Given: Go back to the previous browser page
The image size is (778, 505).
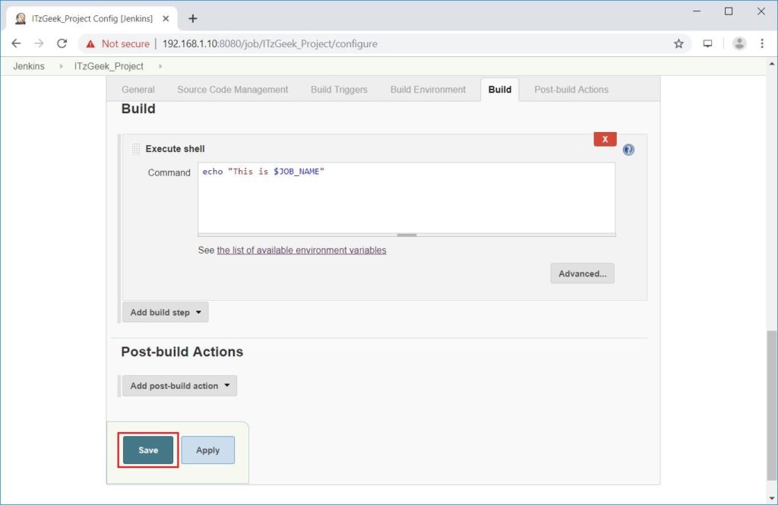Looking at the screenshot, I should pyautogui.click(x=17, y=43).
